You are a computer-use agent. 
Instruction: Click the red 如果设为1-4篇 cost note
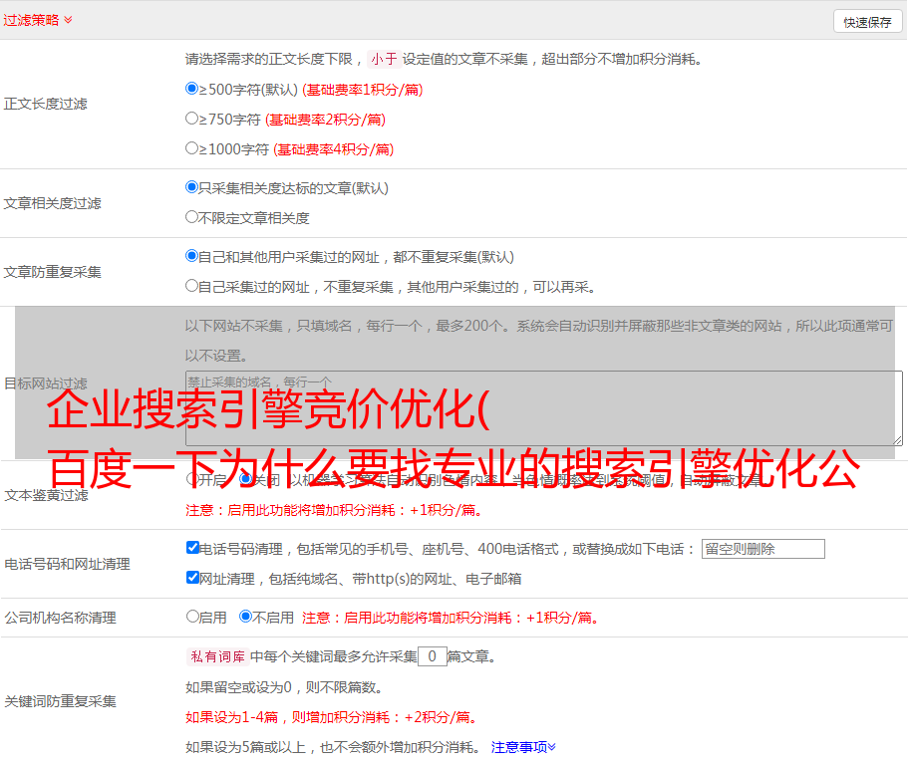332,717
